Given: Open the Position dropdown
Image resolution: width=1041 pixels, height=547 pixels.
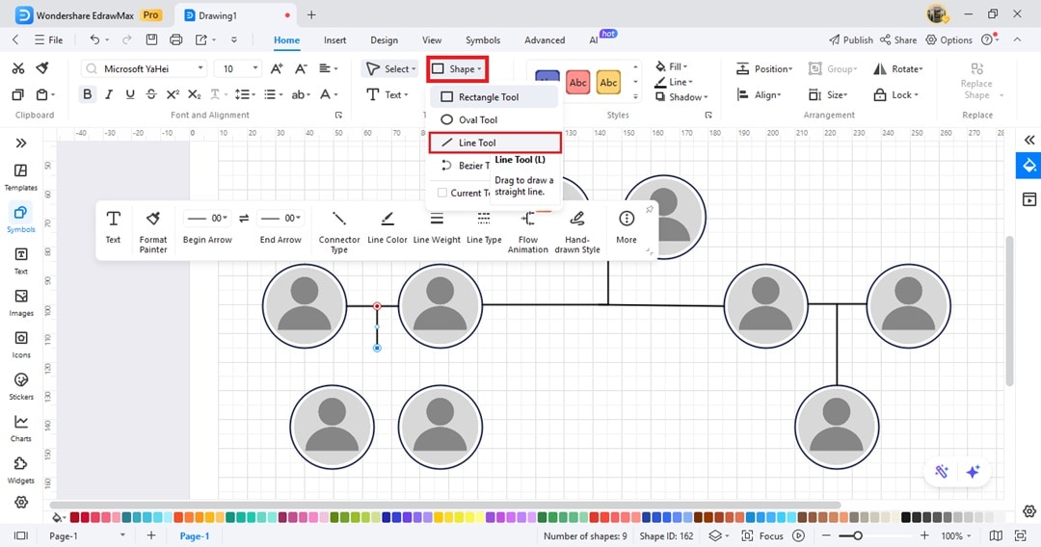Looking at the screenshot, I should [x=764, y=68].
